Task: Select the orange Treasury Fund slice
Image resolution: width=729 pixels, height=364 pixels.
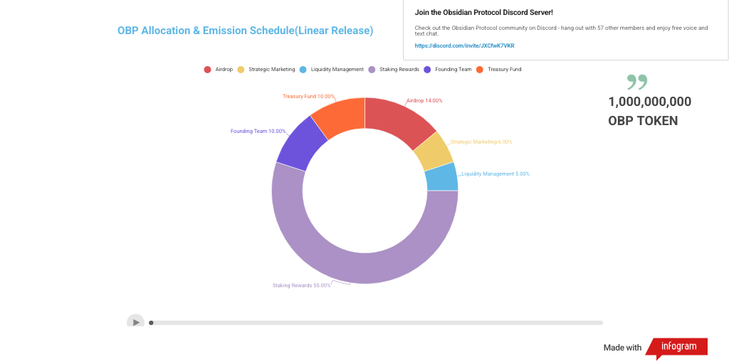Action: (341, 117)
